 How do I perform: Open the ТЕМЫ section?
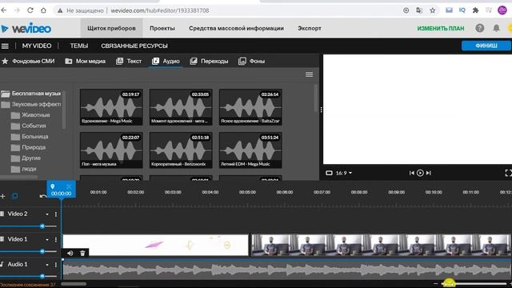point(79,46)
